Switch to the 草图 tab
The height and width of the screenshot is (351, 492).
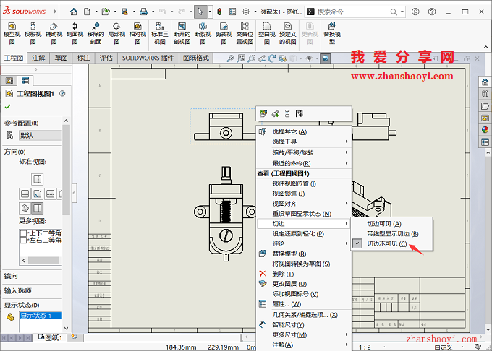coord(61,58)
